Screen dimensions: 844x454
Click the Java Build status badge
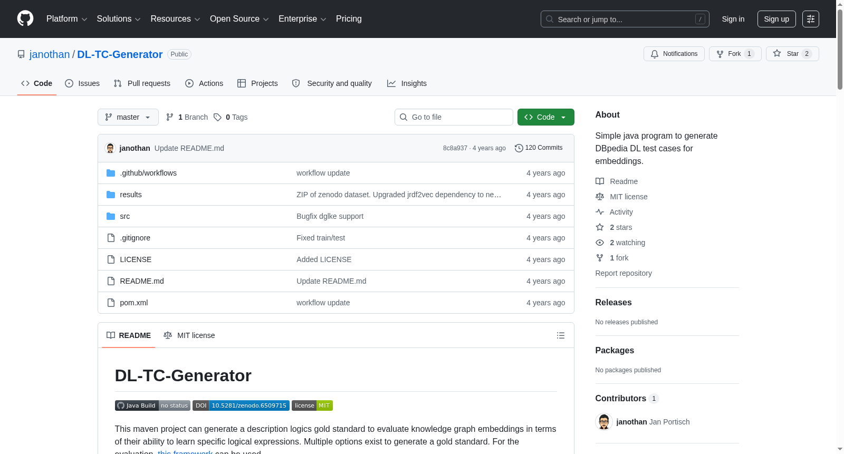pyautogui.click(x=152, y=405)
